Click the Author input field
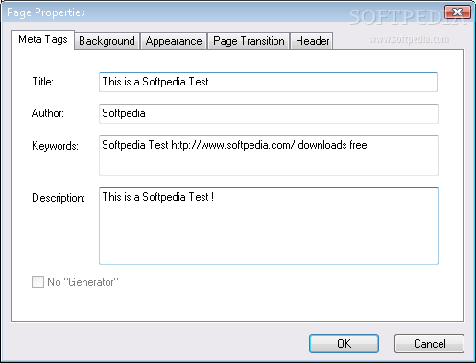 tap(268, 113)
